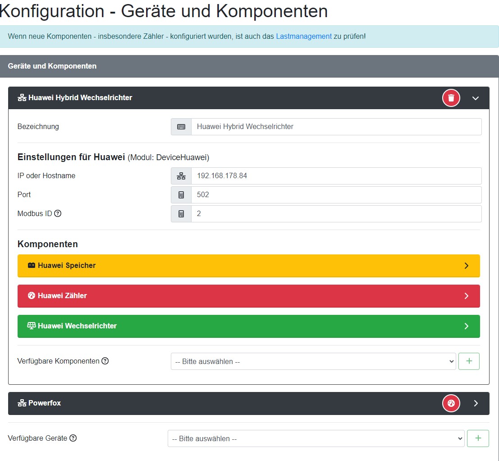Click the battery icon on Huawei Speicher
499x461 pixels.
(x=32, y=266)
